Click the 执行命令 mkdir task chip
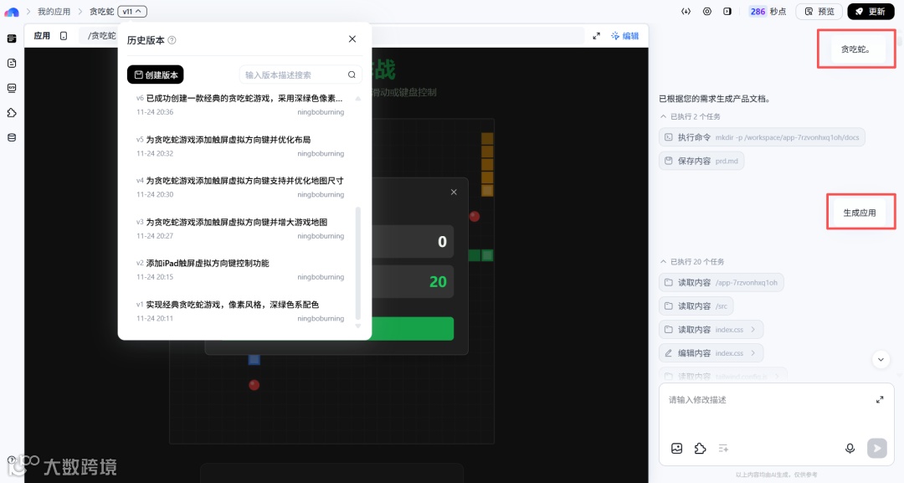904x483 pixels. (762, 137)
